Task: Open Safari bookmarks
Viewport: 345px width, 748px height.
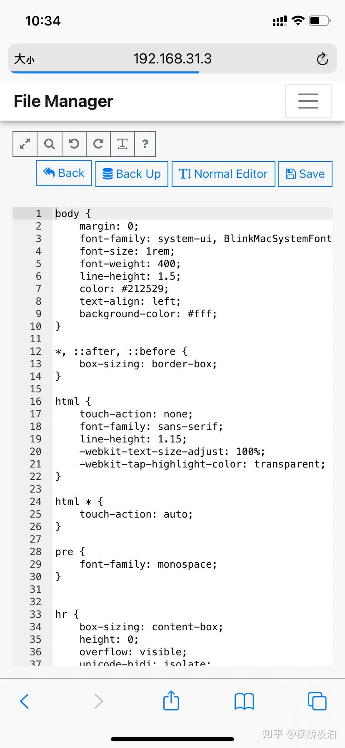Action: pos(244,701)
